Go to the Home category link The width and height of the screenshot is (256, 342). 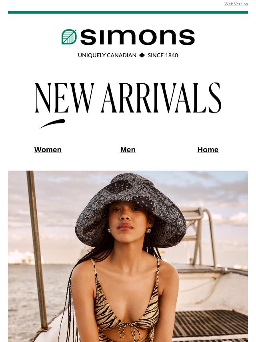pos(208,150)
